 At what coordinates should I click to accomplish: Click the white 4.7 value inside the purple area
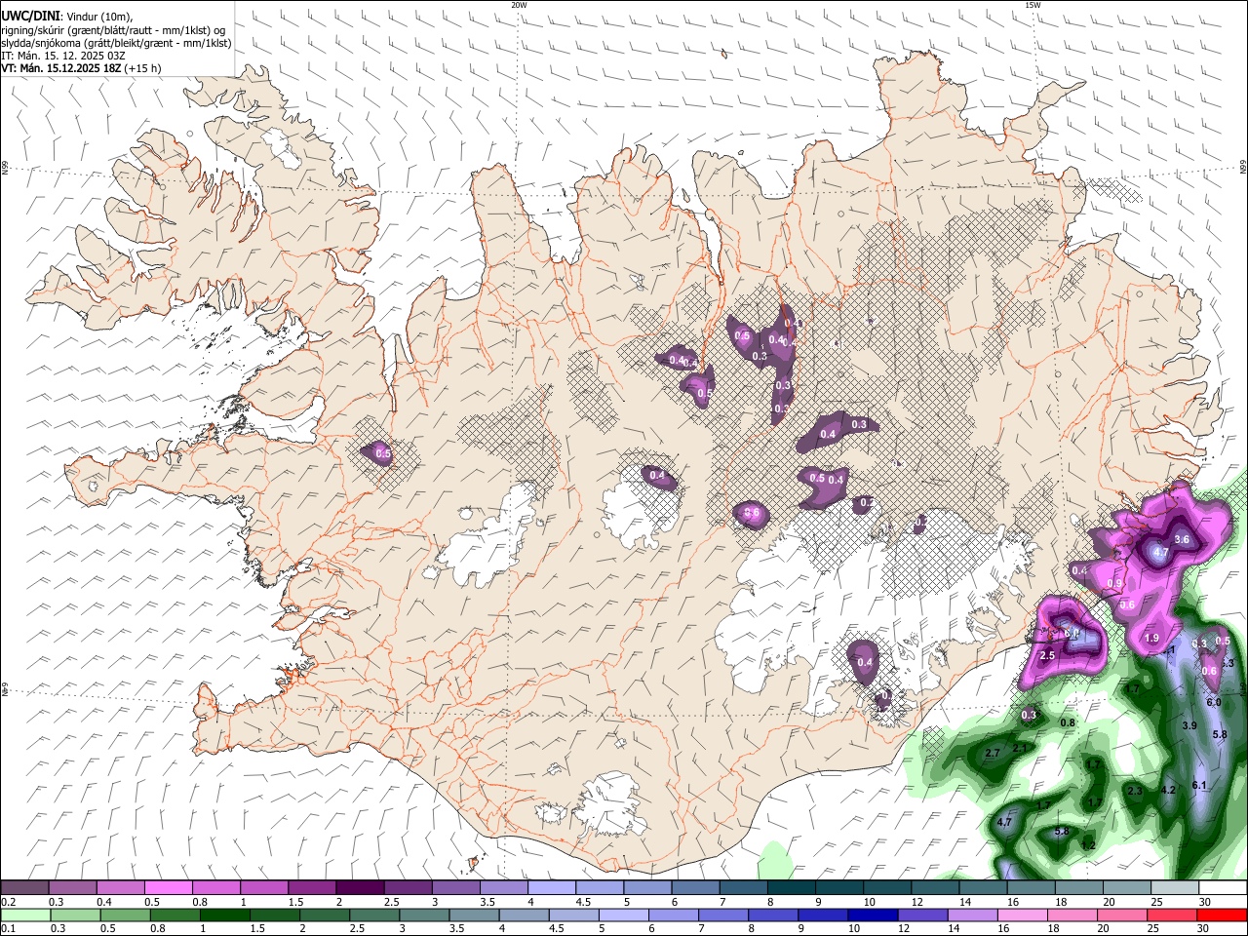[1160, 552]
